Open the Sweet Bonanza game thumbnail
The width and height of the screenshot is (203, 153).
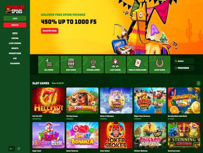coord(82,135)
